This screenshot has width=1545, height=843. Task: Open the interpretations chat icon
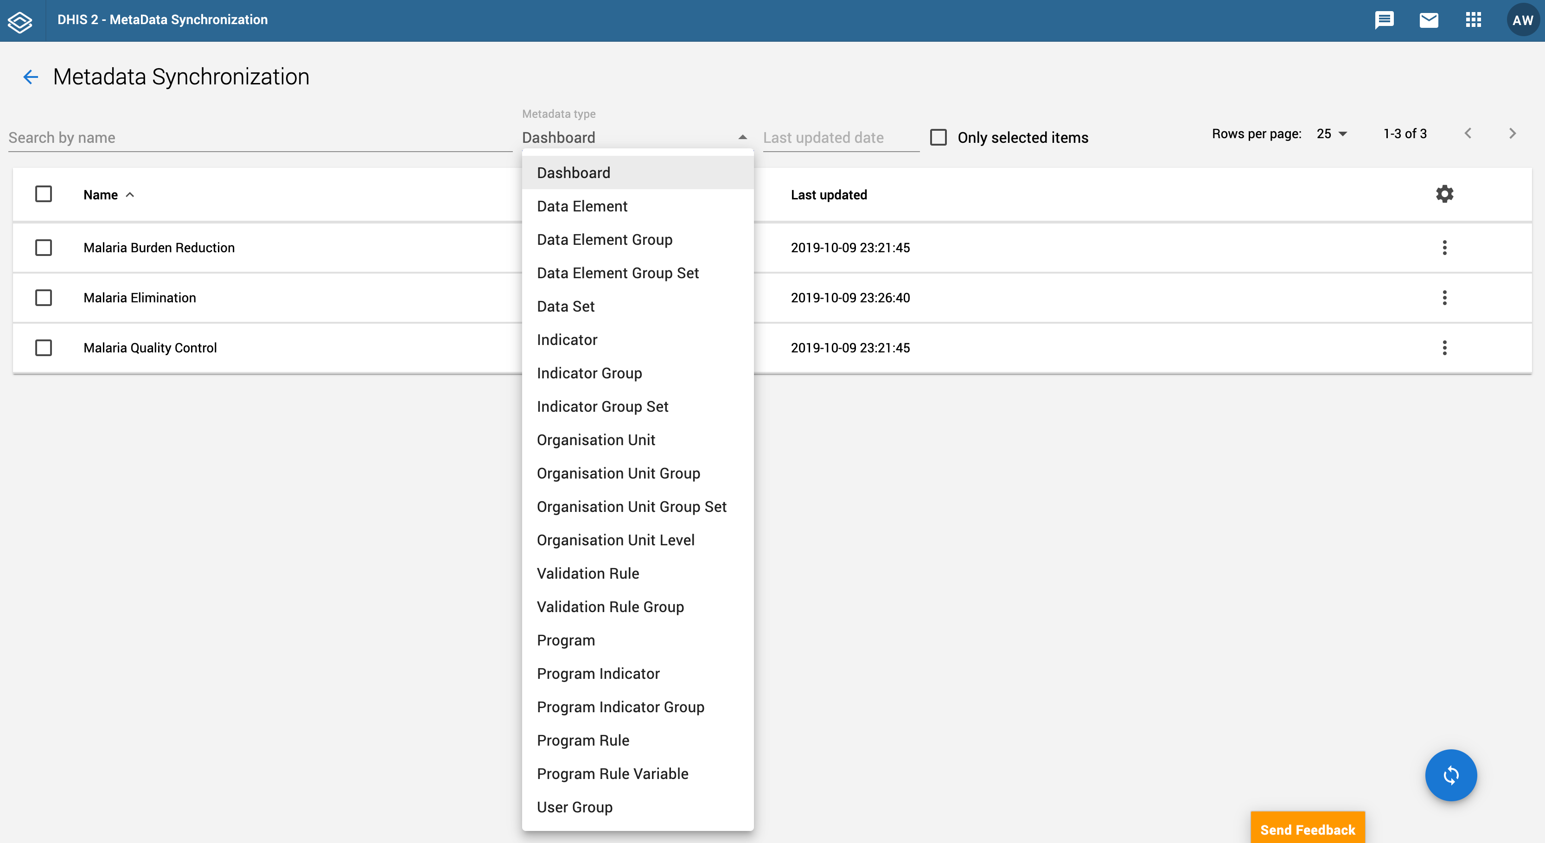click(1384, 20)
